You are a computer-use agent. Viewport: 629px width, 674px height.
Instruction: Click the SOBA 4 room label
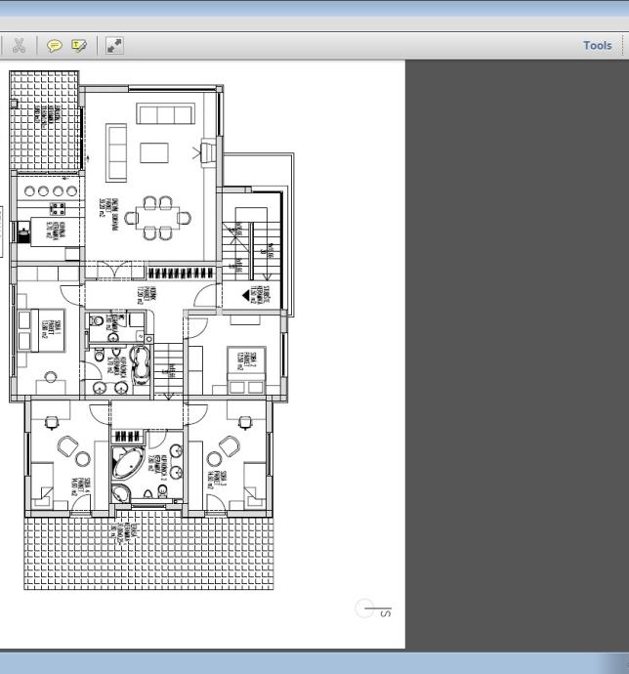click(81, 487)
